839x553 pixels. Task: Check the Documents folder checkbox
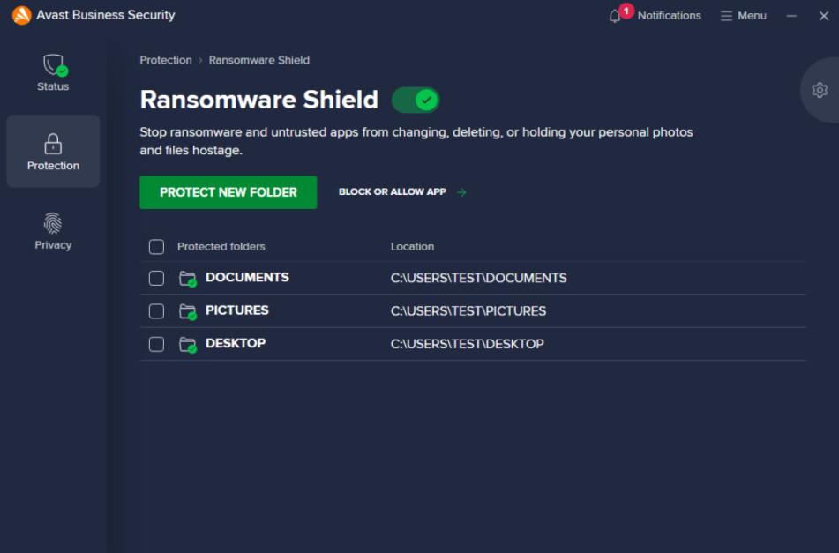(x=156, y=278)
